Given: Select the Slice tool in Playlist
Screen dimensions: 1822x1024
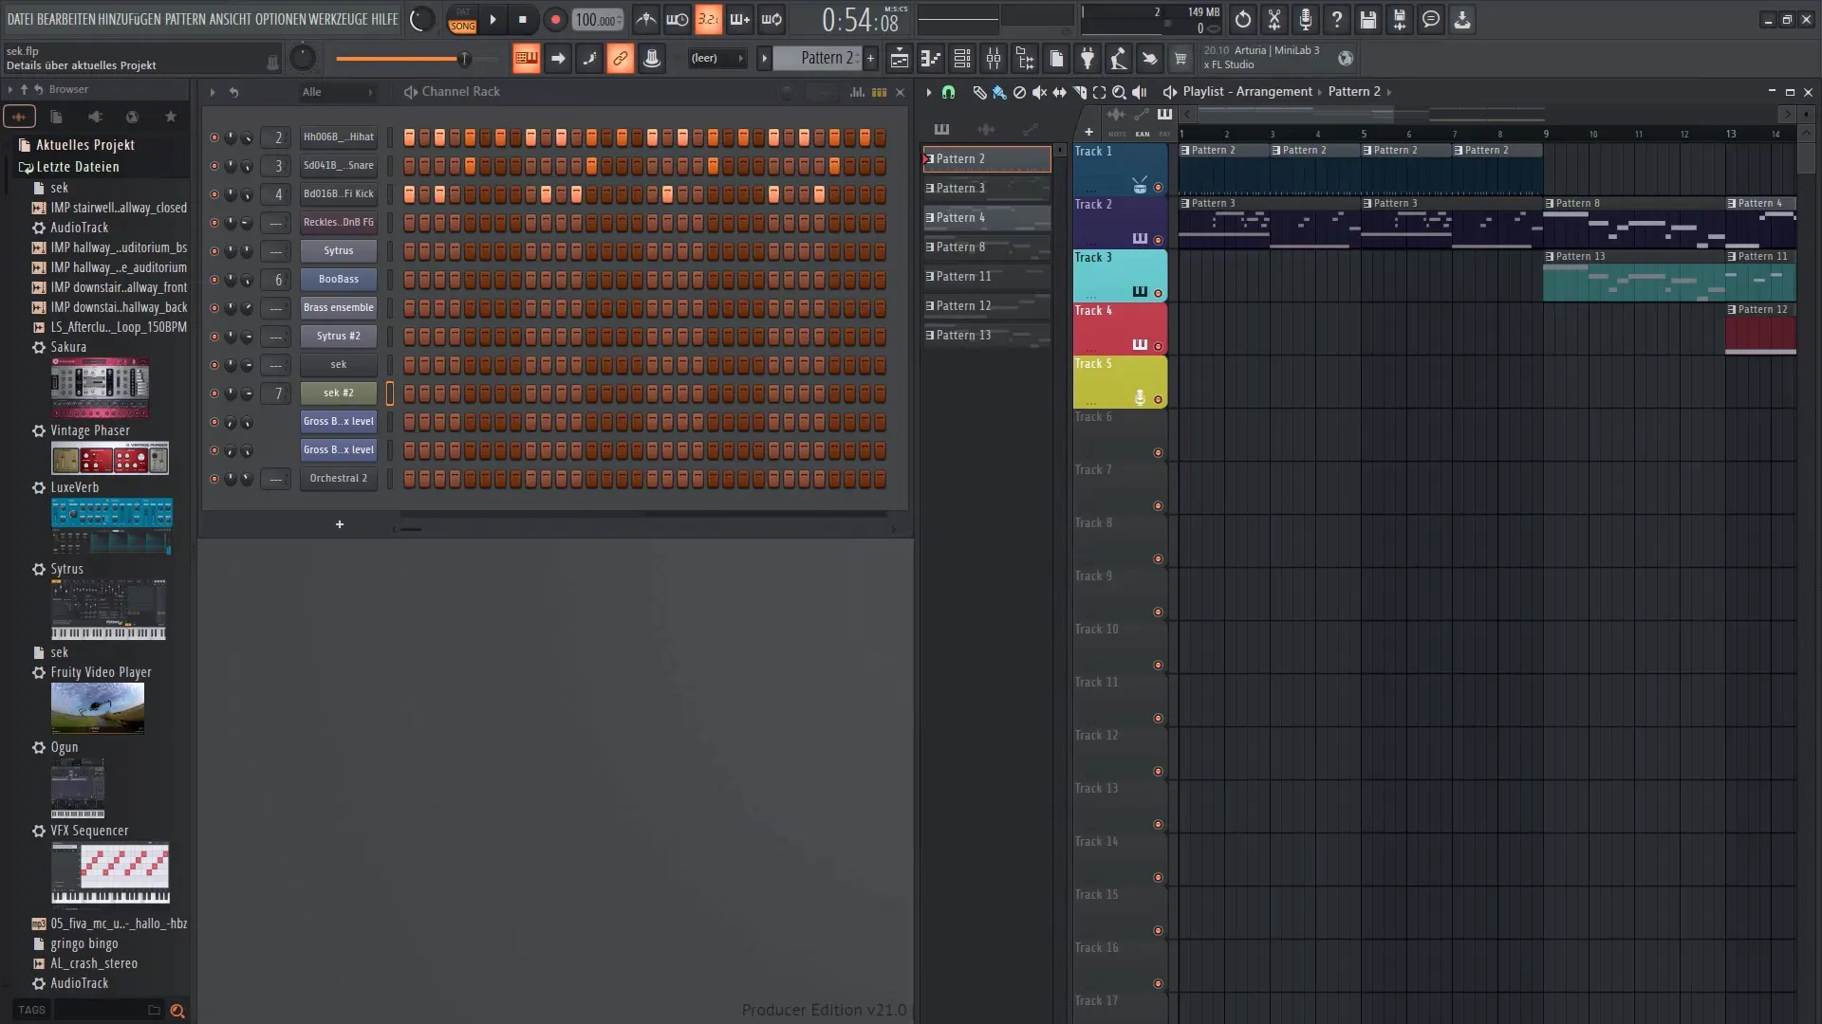Looking at the screenshot, I should [1079, 92].
